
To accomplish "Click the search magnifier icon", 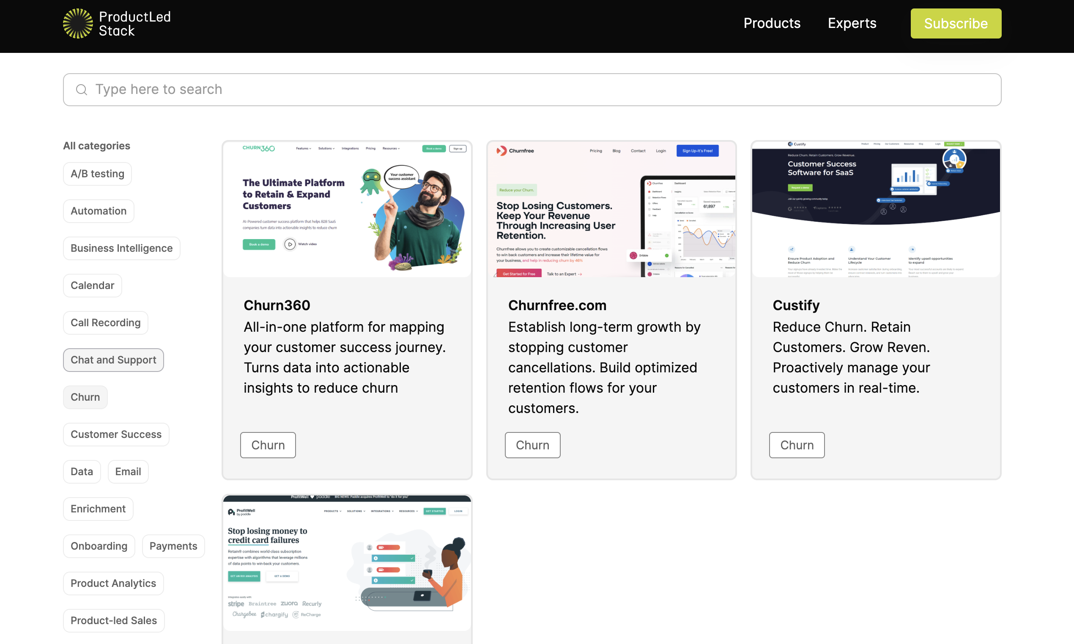I will [82, 89].
